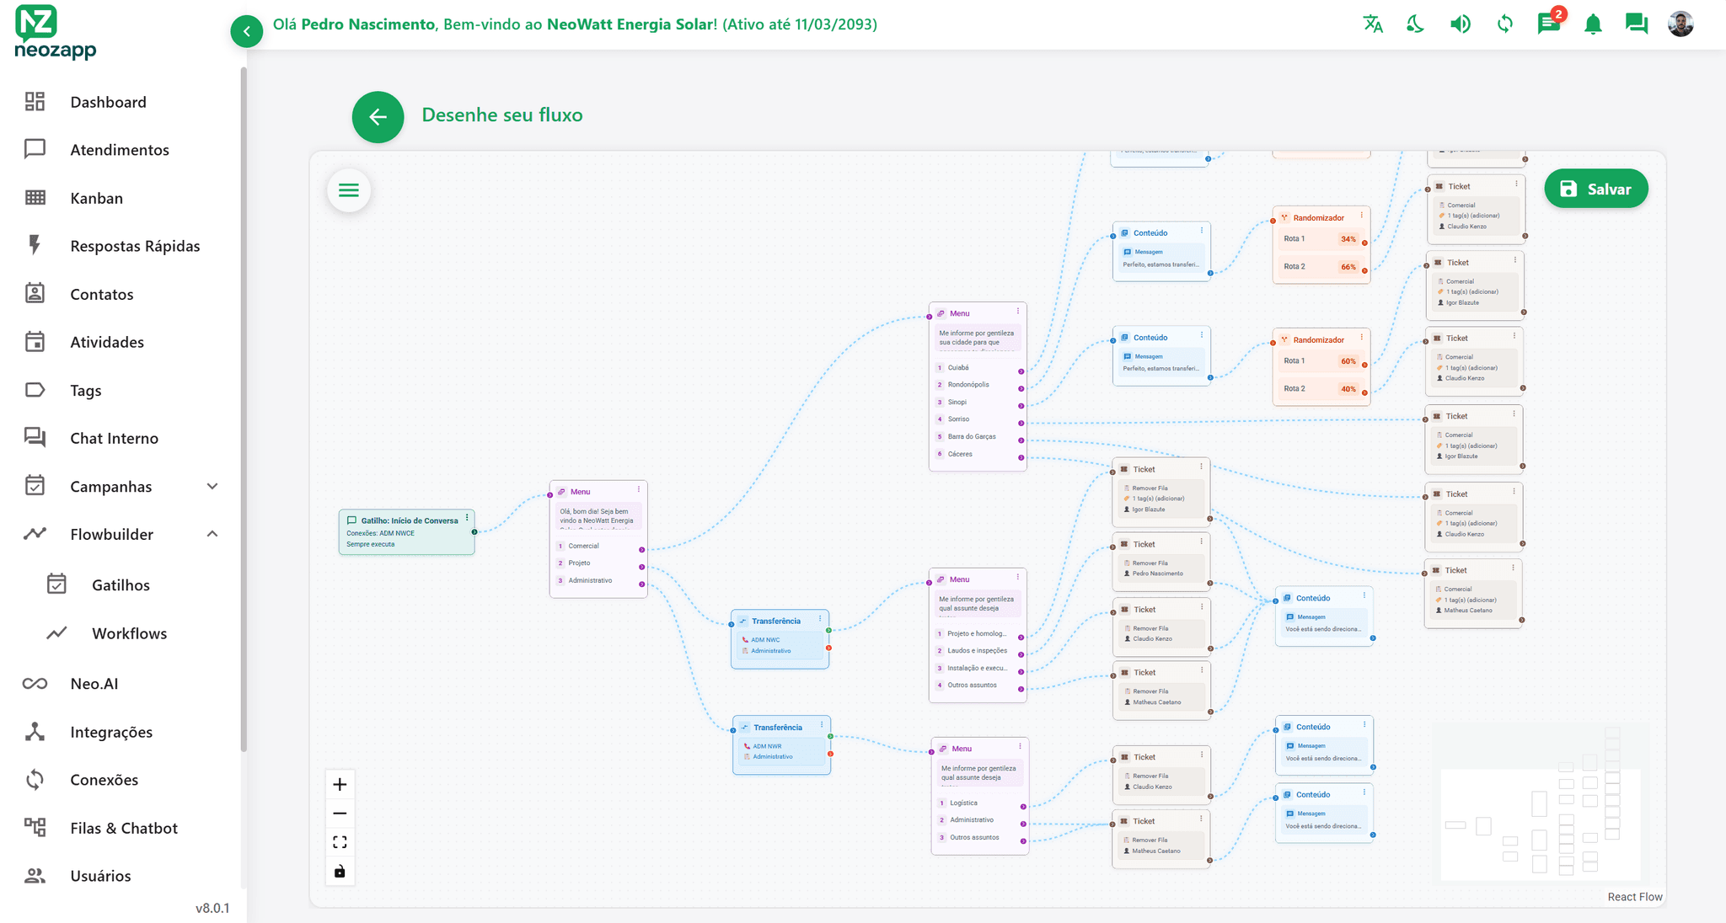Viewport: 1726px width, 923px height.
Task: Open the language translation selector
Action: pos(1372,24)
